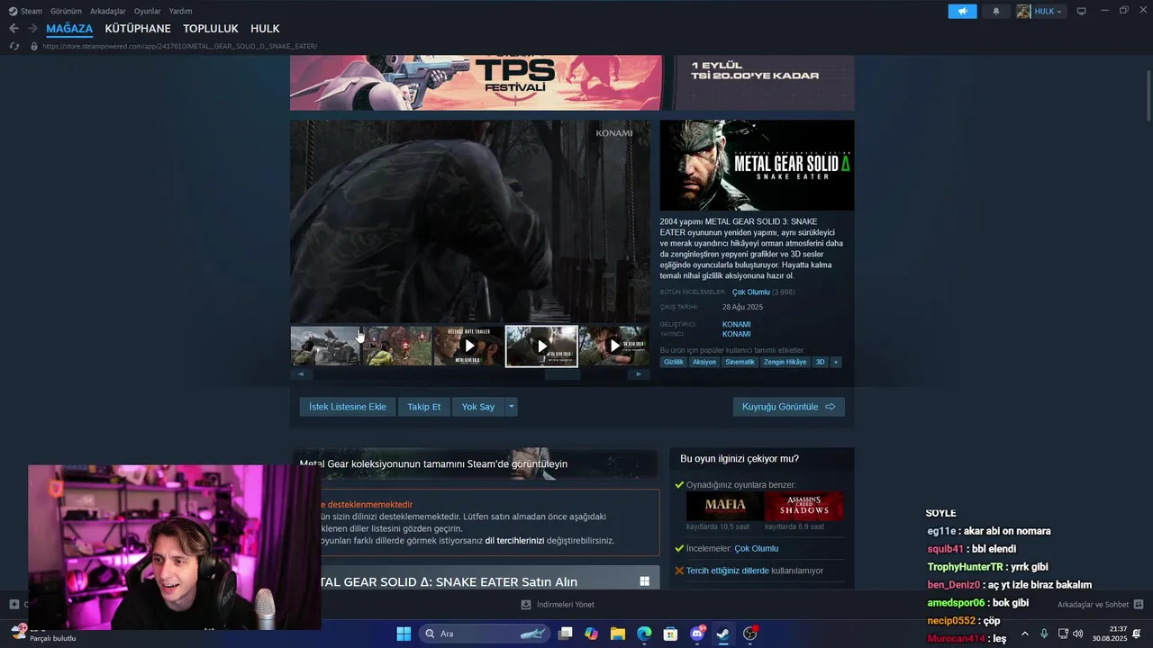Open the MAFIA similar game image
The width and height of the screenshot is (1153, 648).
coord(725,506)
